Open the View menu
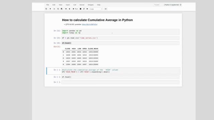The height and width of the screenshot is (120, 214). point(61,5)
